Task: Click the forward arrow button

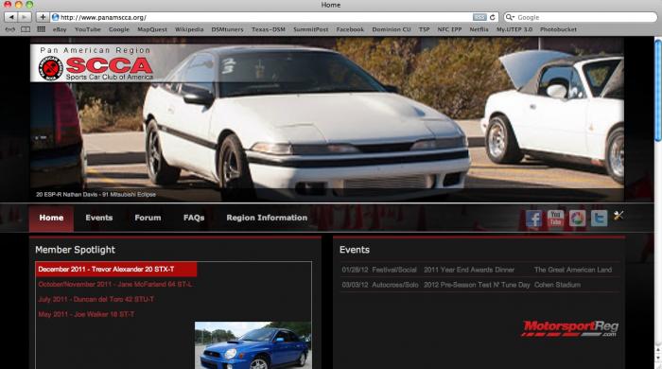Action: coord(25,17)
